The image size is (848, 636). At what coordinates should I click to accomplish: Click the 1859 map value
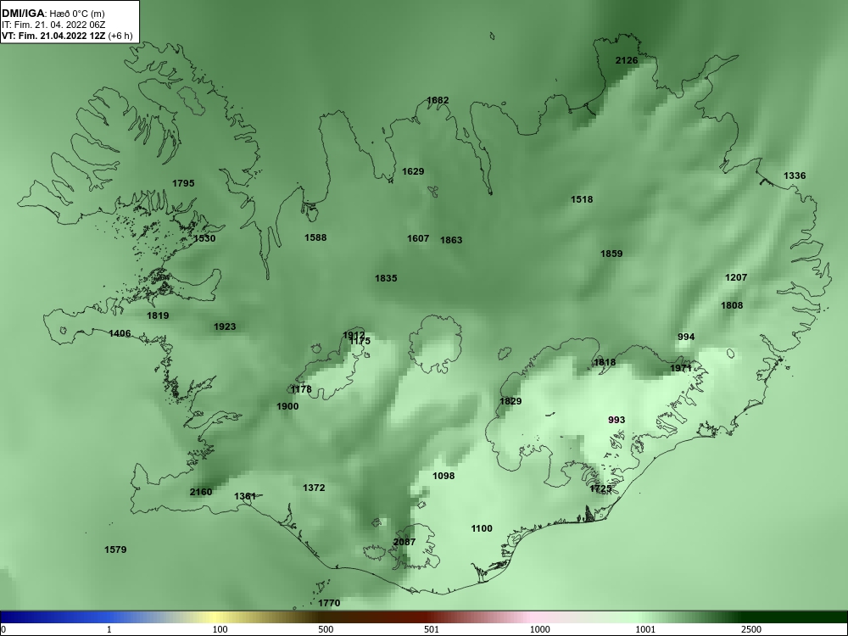(x=611, y=254)
